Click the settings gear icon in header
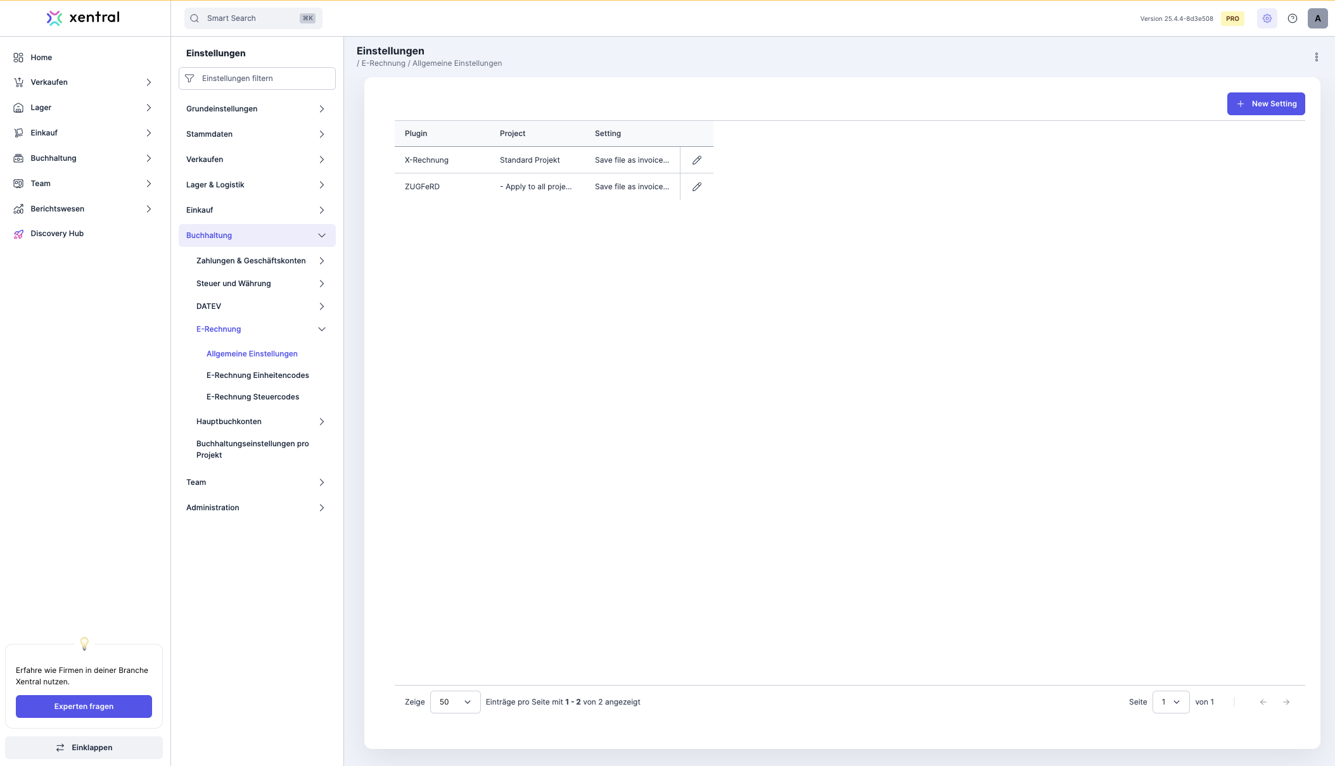Viewport: 1335px width, 766px height. pos(1267,18)
